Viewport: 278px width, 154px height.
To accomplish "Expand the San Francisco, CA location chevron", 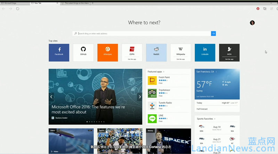I will tap(216, 72).
